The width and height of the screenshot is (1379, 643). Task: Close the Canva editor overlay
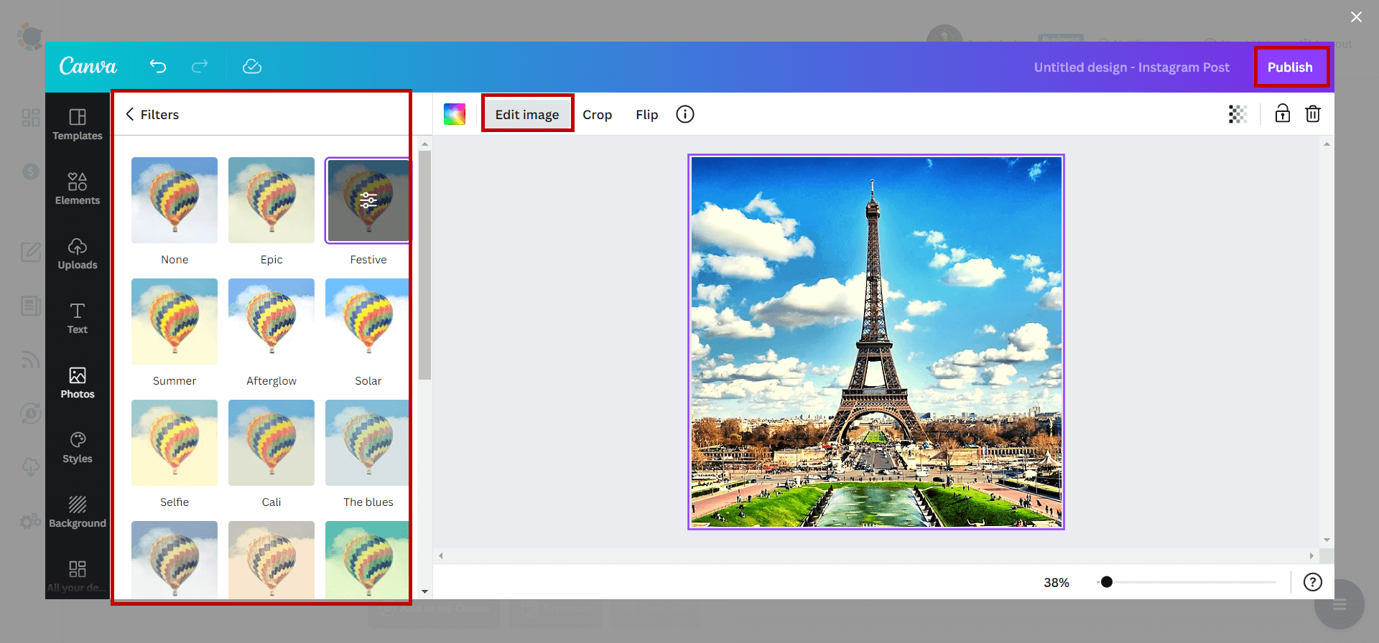pos(1356,17)
